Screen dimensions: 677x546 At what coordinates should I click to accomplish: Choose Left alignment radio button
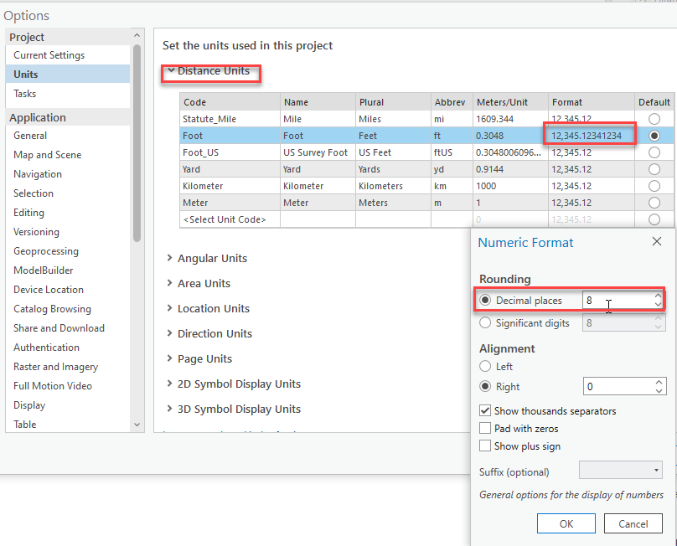485,367
